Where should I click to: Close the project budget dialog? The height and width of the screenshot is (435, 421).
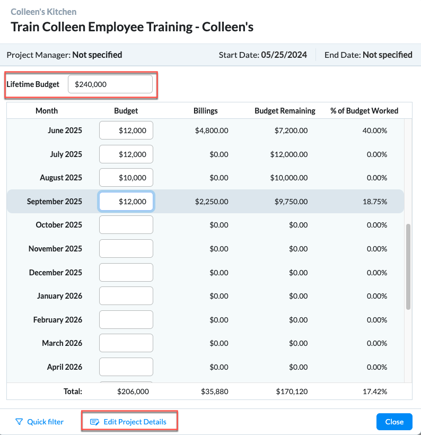point(394,422)
